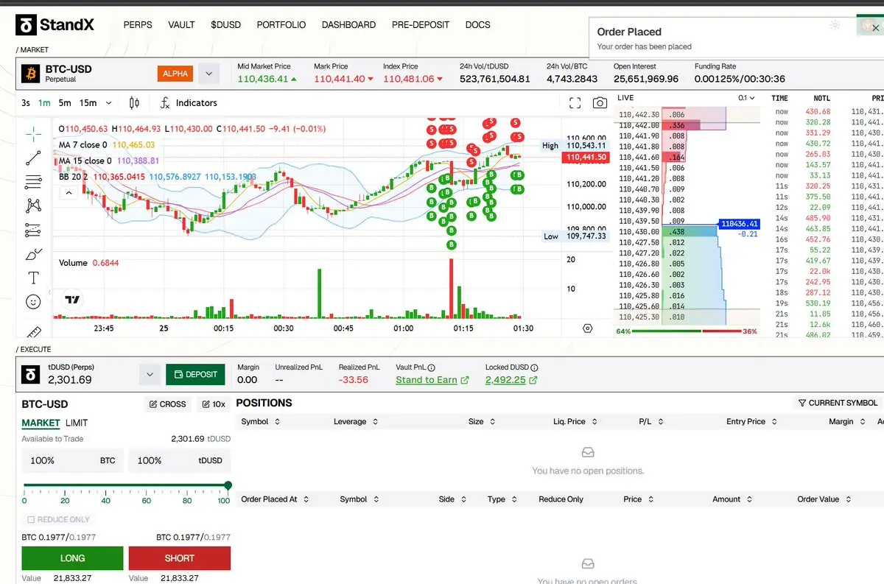Open the Fibonacci retracement tool

[x=33, y=181]
